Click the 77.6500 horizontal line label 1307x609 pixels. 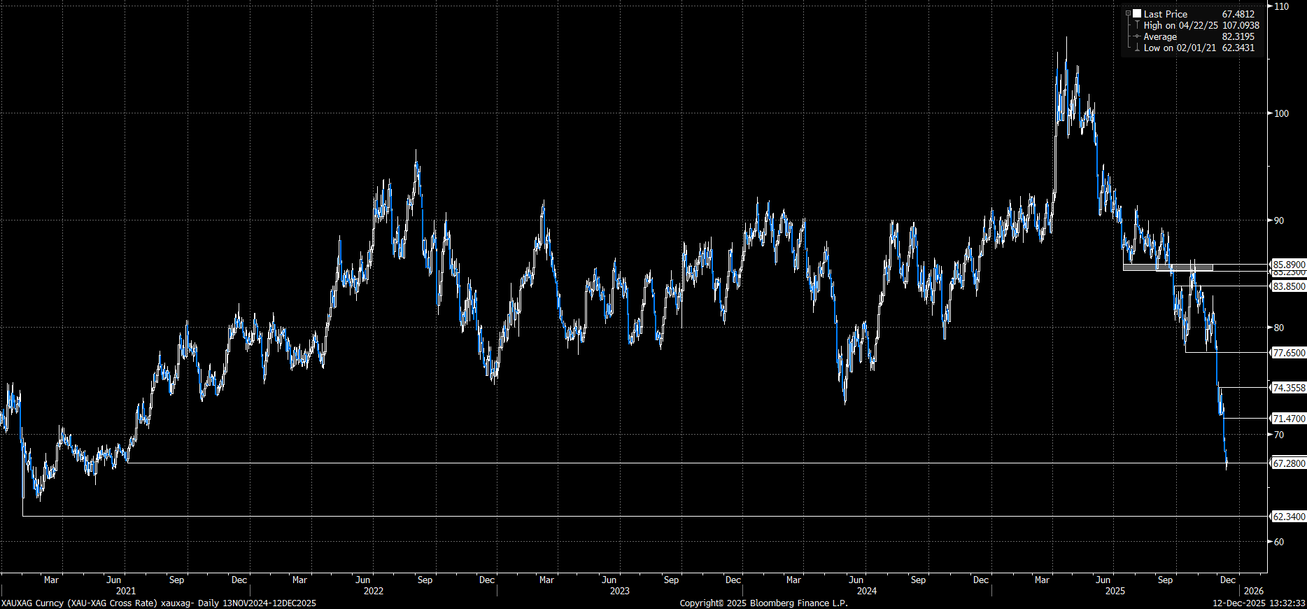coord(1288,353)
